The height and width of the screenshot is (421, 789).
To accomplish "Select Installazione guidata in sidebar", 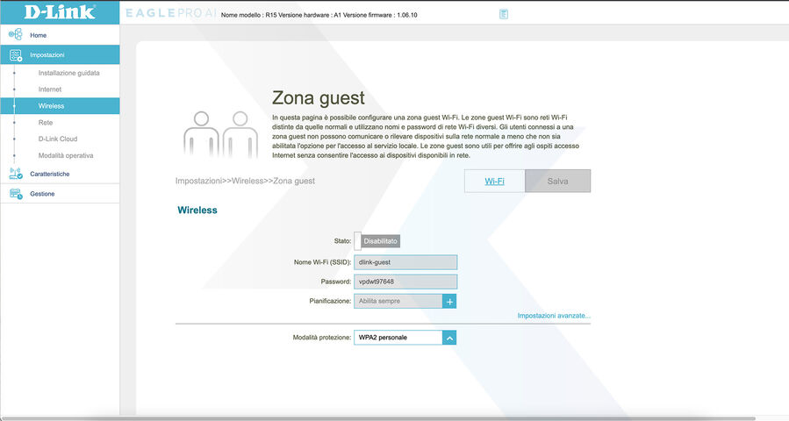I will pyautogui.click(x=68, y=73).
